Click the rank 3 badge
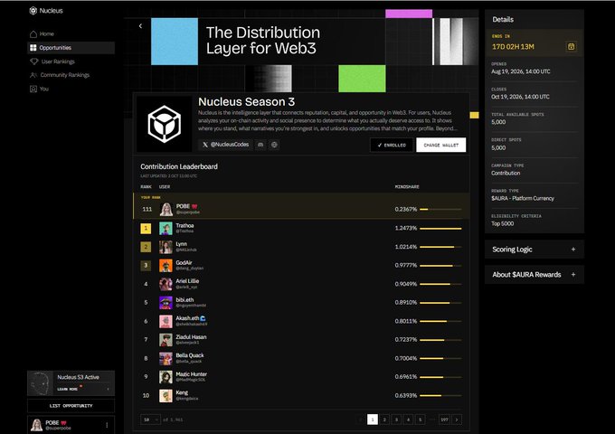The height and width of the screenshot is (434, 615). [x=146, y=266]
